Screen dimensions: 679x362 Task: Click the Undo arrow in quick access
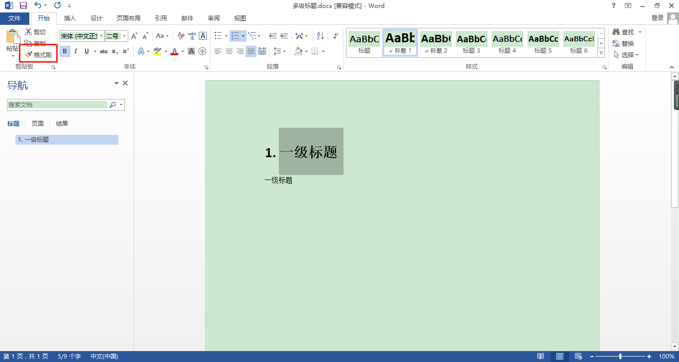click(38, 5)
